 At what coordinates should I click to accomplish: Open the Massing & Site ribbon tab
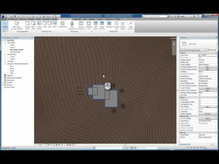(65, 19)
